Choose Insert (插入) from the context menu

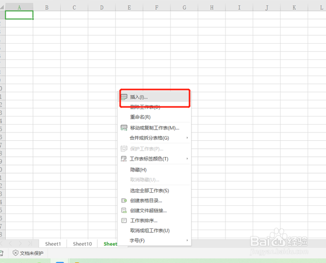click(x=154, y=97)
